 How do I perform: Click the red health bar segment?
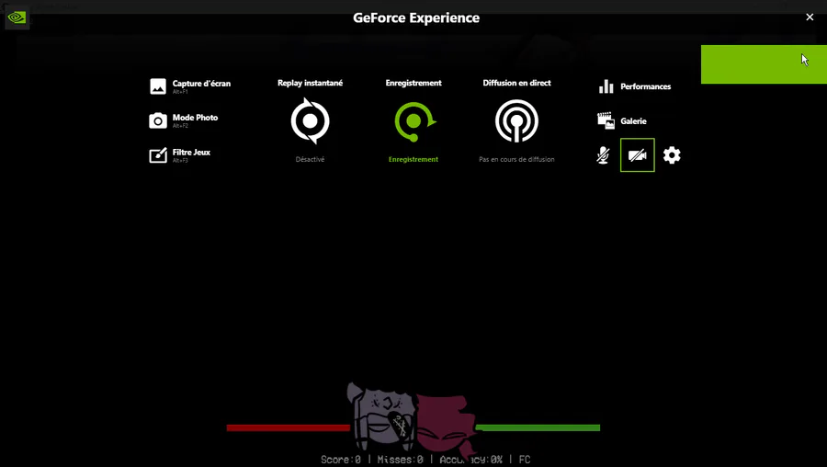click(288, 428)
